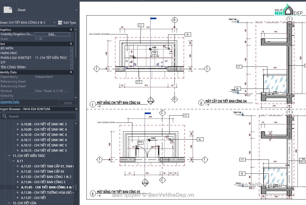Toggle the BỘ MÔN checkbox
This screenshot has width=306, height=205.
coord(72,48)
